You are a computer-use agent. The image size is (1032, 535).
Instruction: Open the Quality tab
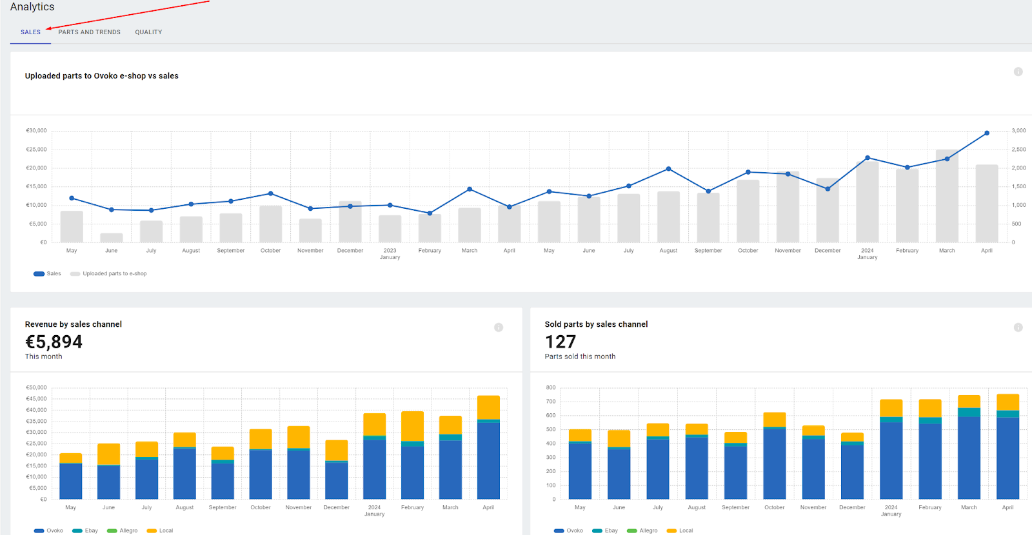click(x=148, y=32)
